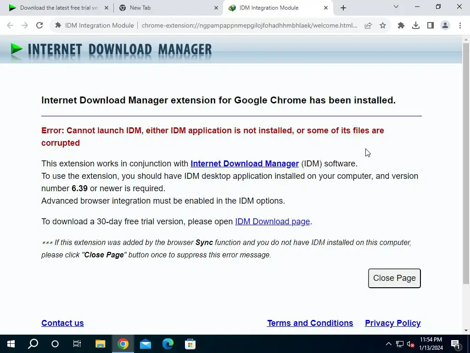Click the extension URL in the address bar

point(249,26)
